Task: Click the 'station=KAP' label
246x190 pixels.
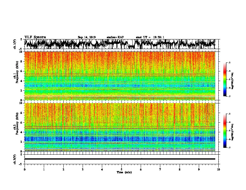Action: click(115, 37)
